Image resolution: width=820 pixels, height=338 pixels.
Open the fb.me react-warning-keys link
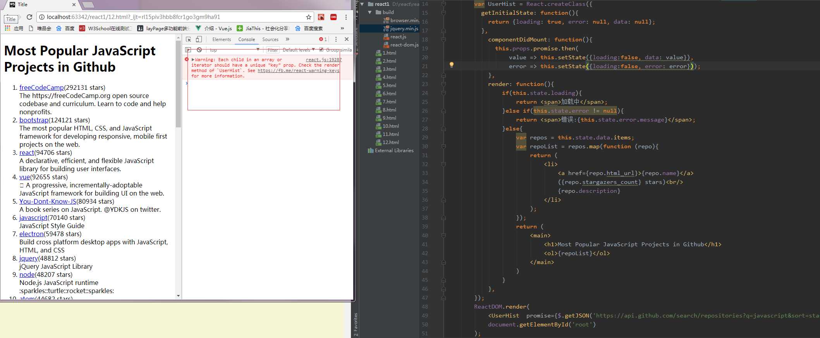(298, 70)
